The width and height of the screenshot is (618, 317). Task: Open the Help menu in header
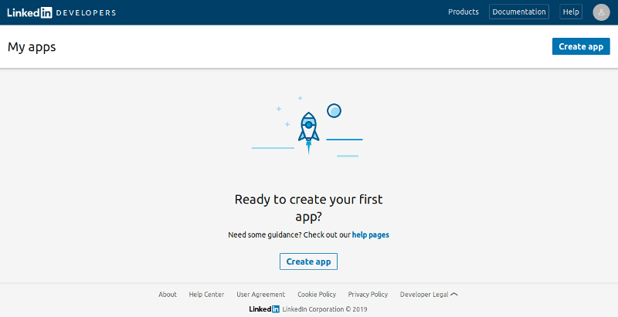click(571, 12)
